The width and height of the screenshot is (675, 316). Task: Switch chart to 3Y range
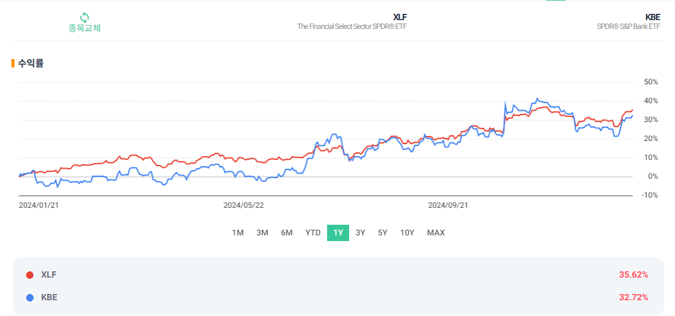pyautogui.click(x=361, y=233)
